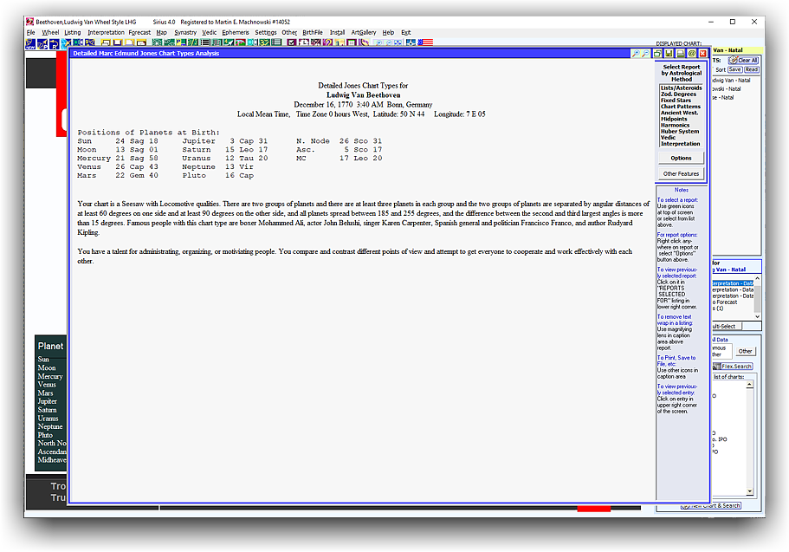The height and width of the screenshot is (552, 789).
Task: Click the Options button
Action: click(681, 159)
